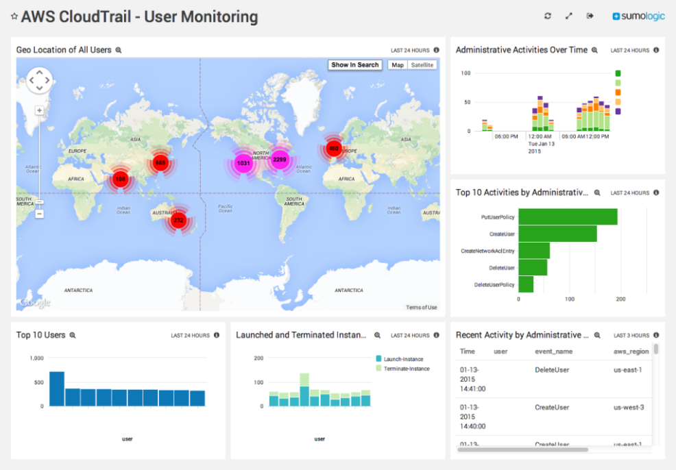
Task: Select the 460 user cluster in Europe
Action: point(334,148)
